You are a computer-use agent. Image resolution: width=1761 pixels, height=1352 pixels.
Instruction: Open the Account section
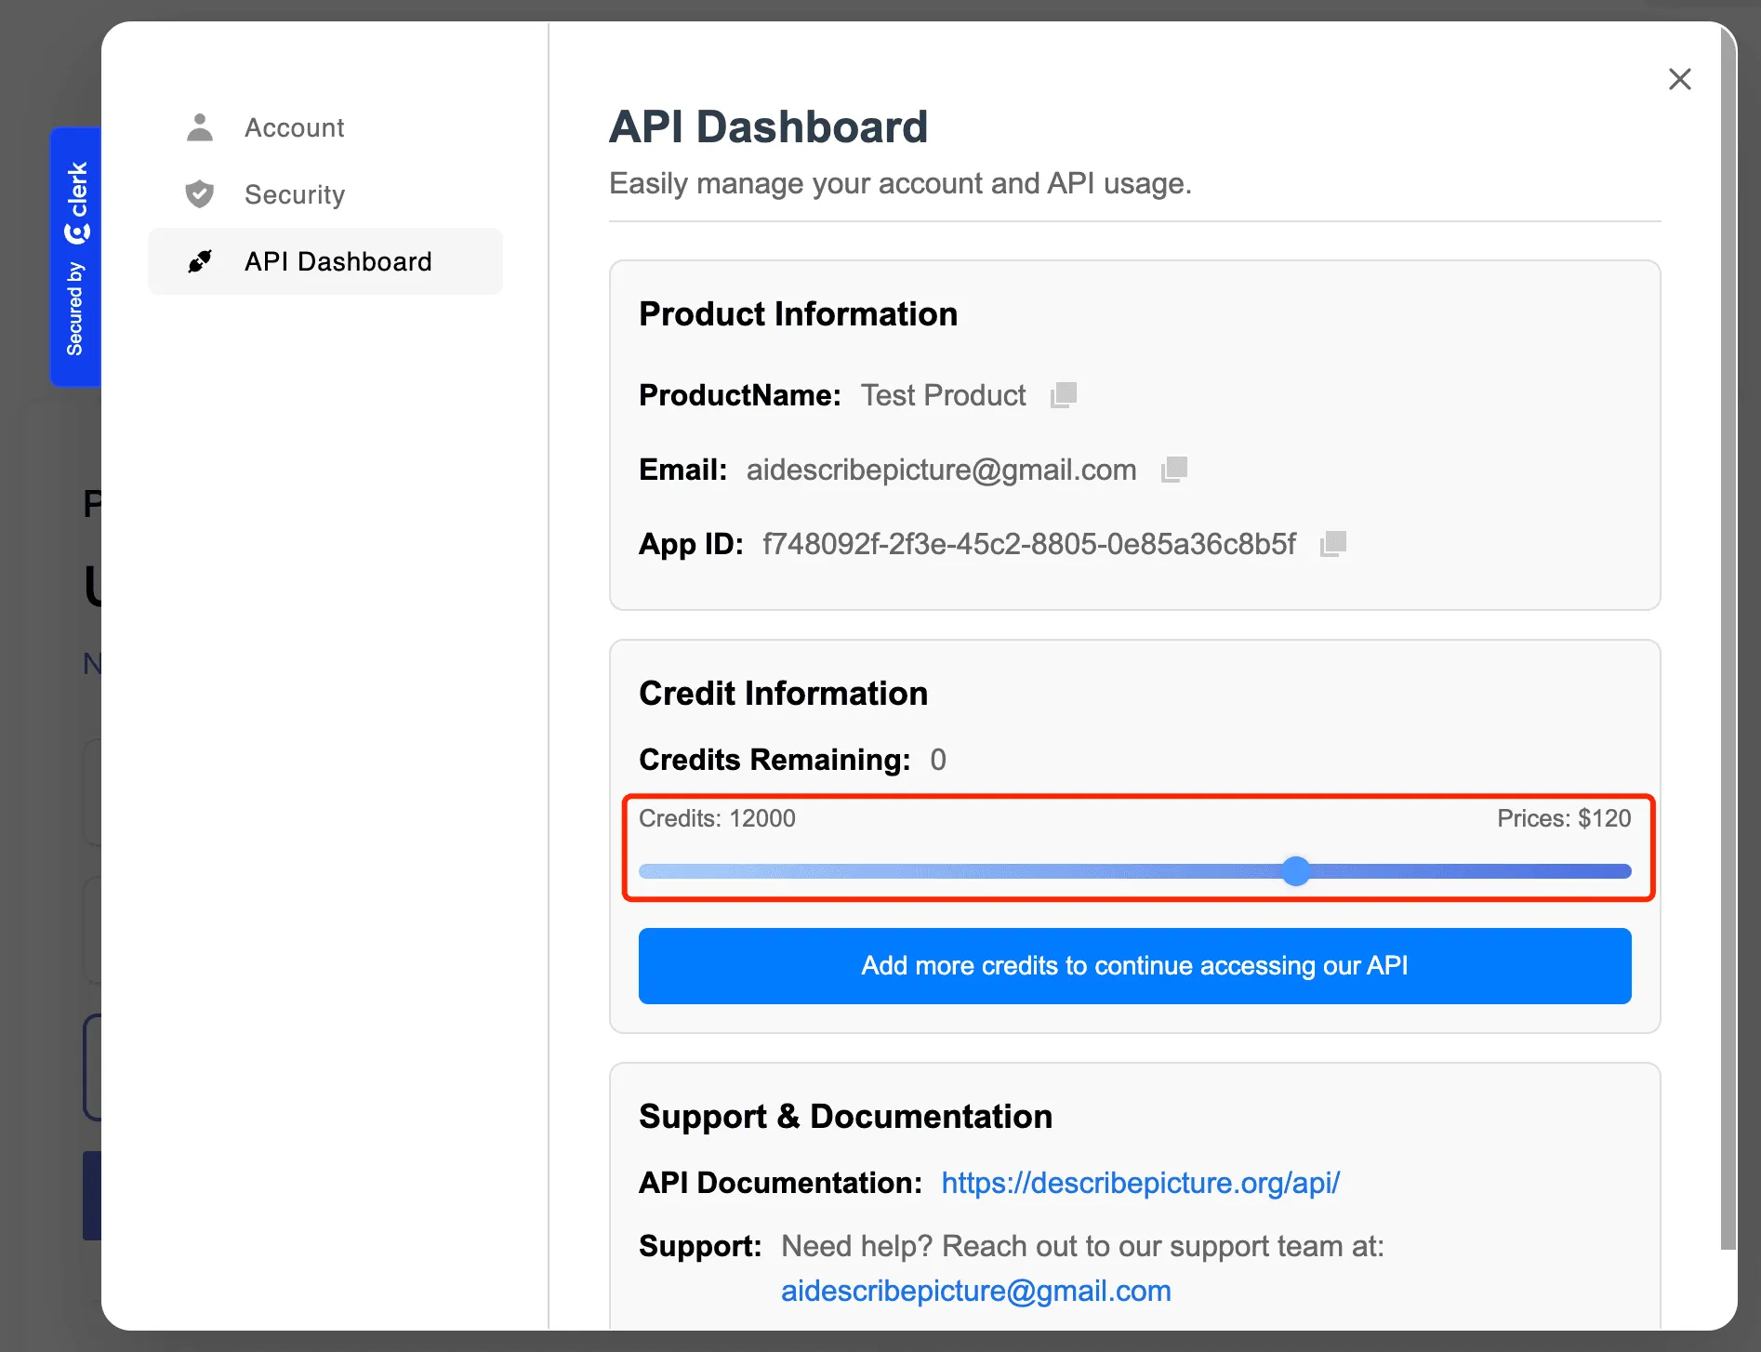tap(294, 127)
